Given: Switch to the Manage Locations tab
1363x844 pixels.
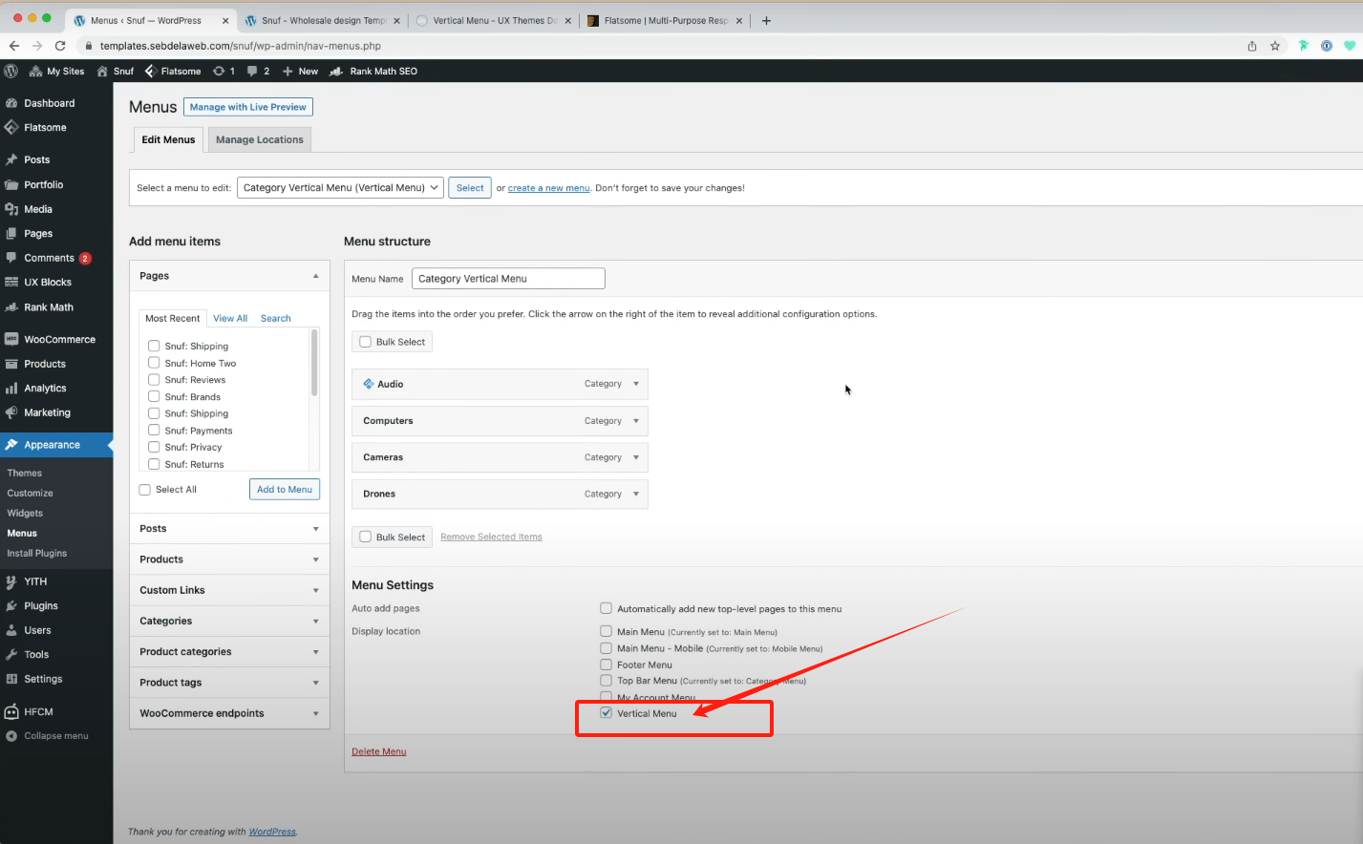Looking at the screenshot, I should point(259,139).
